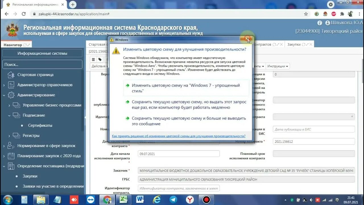Expand 'Управление бизнес-процессами' node

pos(9,105)
